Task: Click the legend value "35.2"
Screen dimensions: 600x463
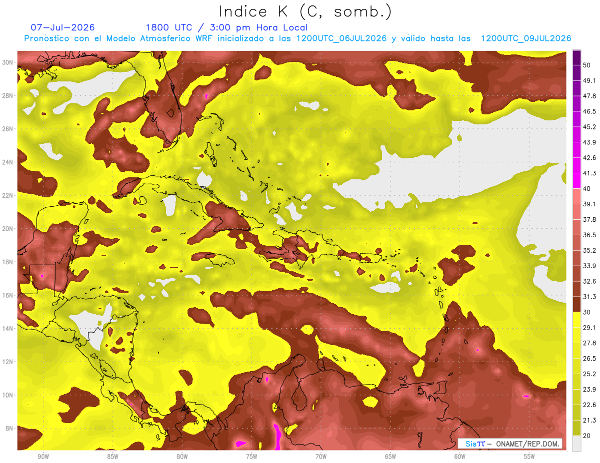Action: click(589, 250)
